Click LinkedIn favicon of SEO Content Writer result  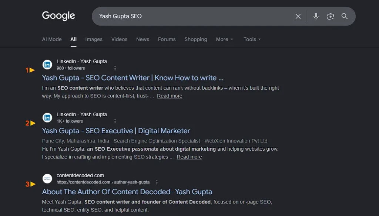pyautogui.click(x=47, y=65)
